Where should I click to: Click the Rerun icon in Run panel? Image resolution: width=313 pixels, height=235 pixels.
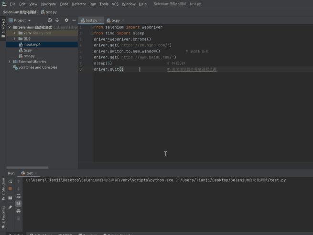(10, 181)
